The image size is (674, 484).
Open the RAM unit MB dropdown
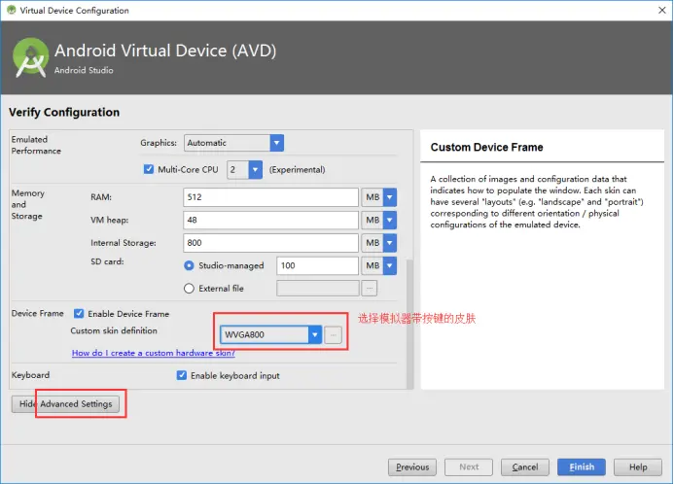[x=378, y=197]
